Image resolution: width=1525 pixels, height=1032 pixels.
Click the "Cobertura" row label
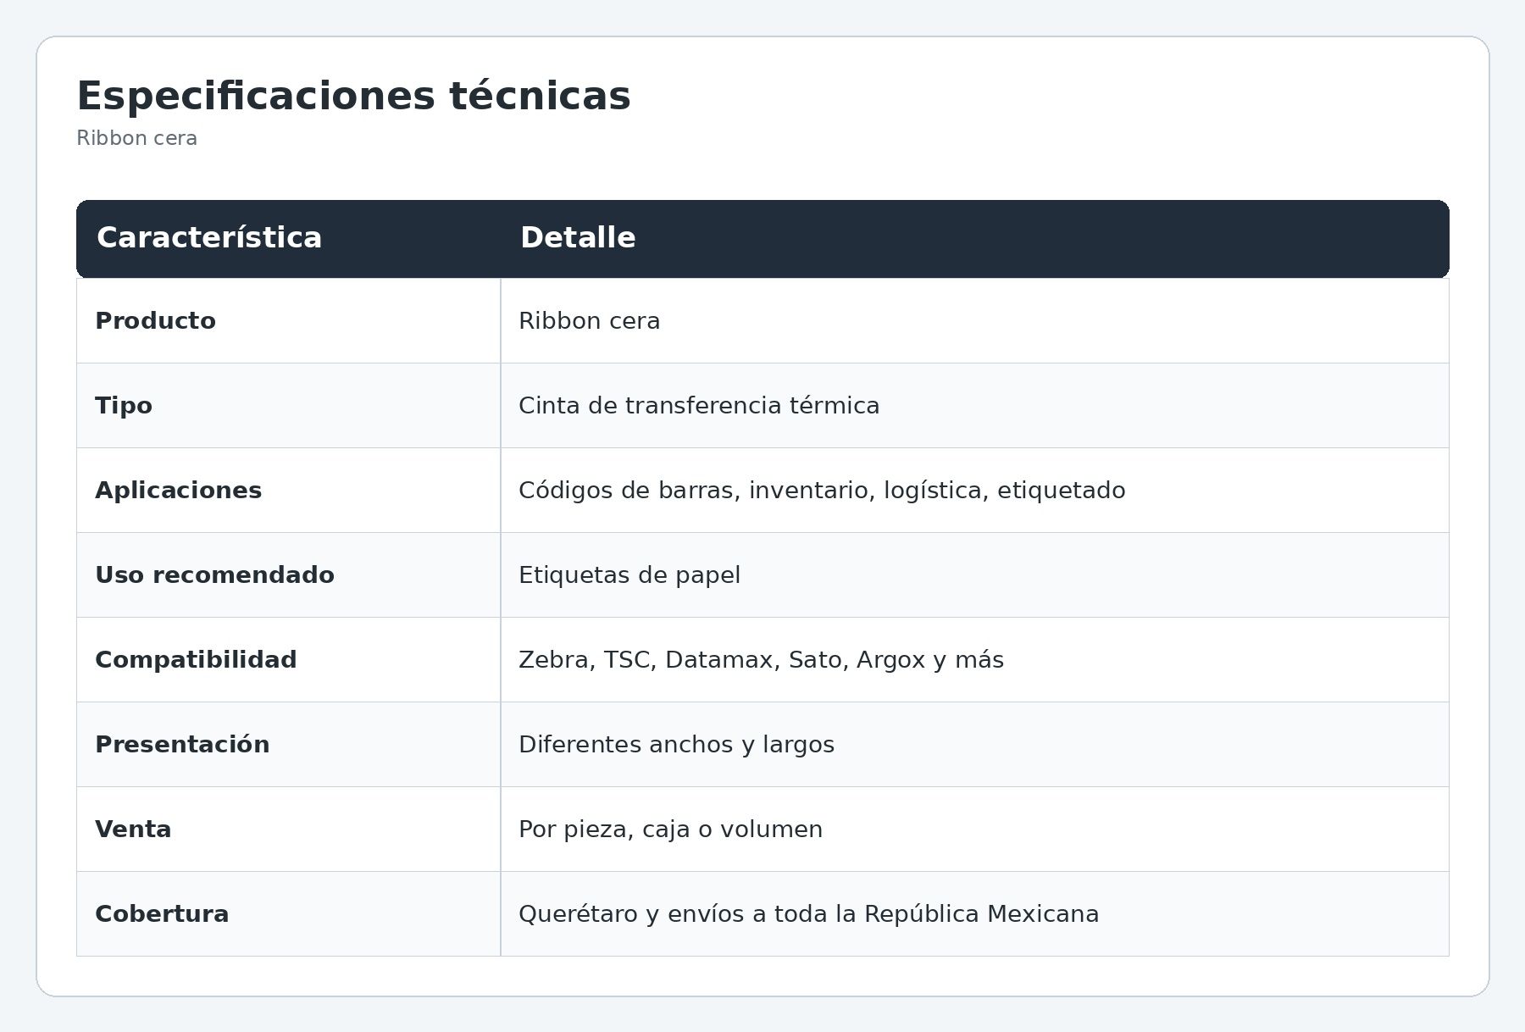click(162, 914)
